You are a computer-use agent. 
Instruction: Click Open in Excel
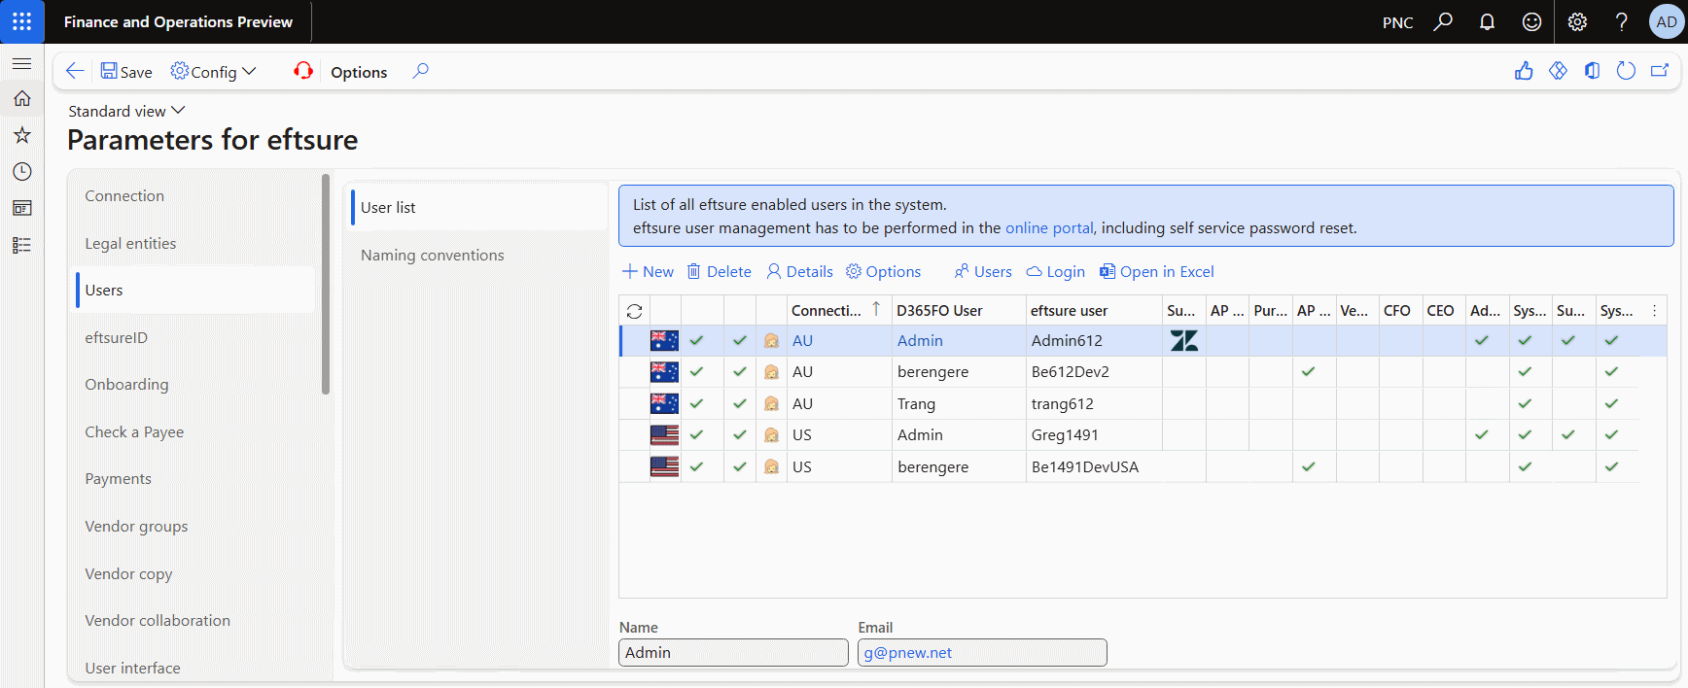[1156, 271]
